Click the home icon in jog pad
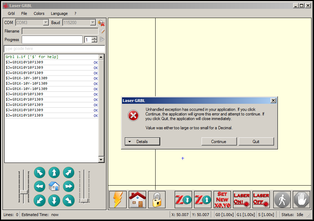 (54, 186)
